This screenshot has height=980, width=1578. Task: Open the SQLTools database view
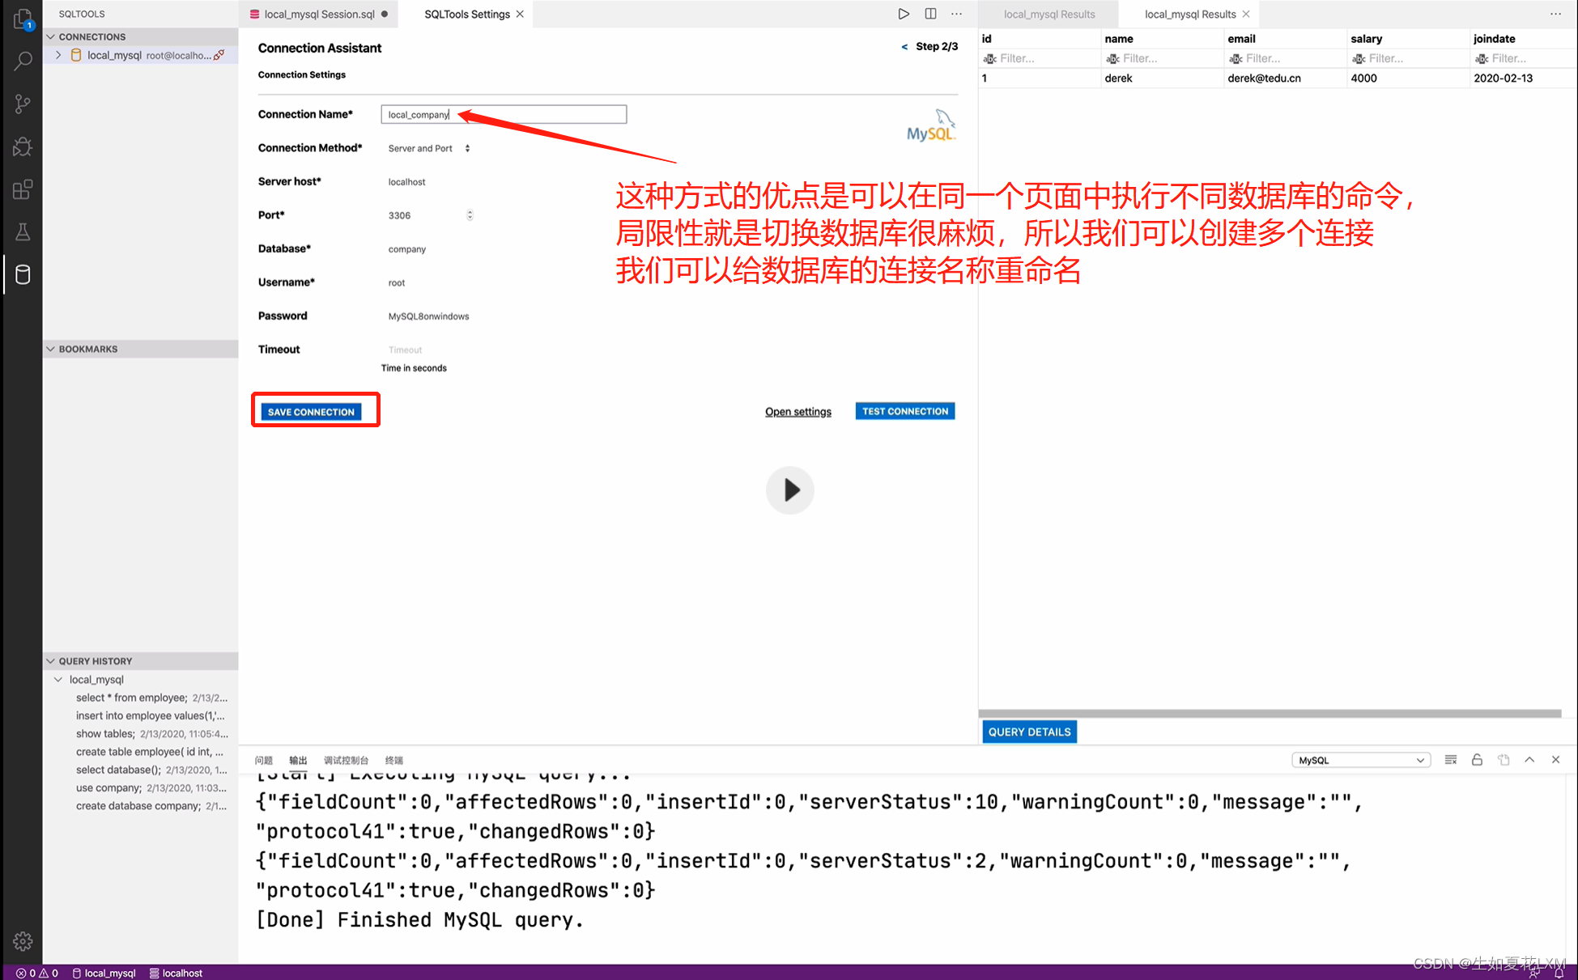click(x=23, y=274)
